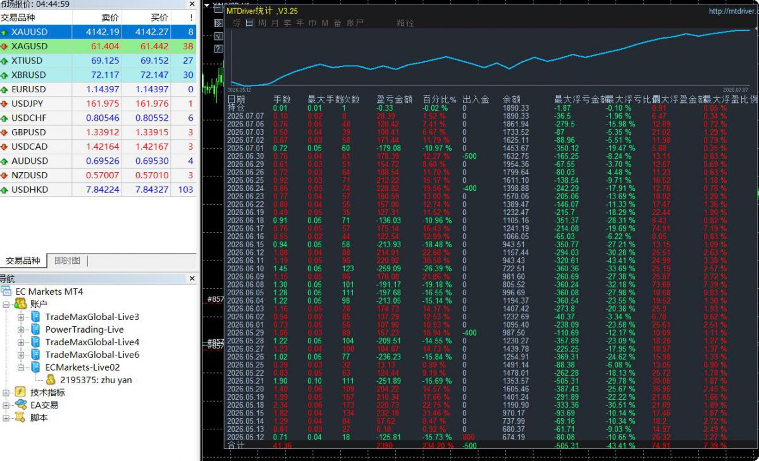Click the 脚本 scripts icon in navigator
This screenshot has height=461, width=759.
pos(20,417)
